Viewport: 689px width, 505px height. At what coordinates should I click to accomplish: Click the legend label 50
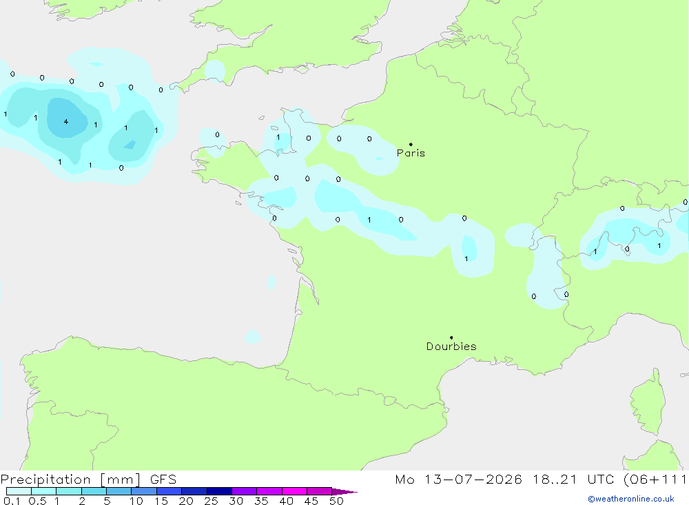tap(336, 501)
